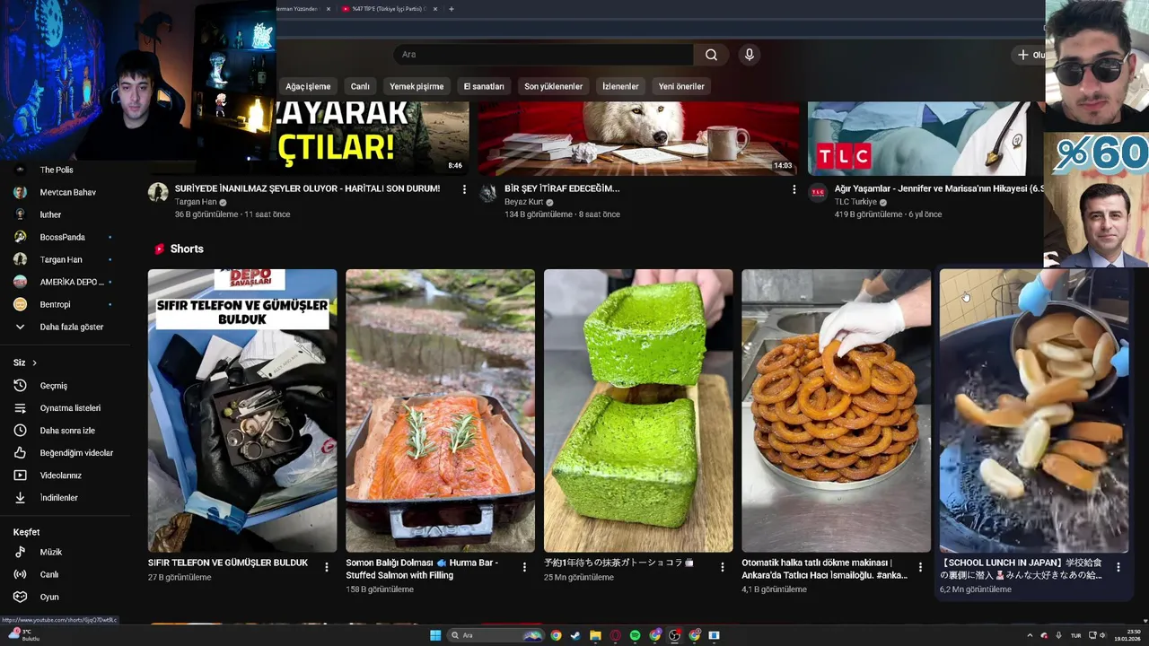Image resolution: width=1149 pixels, height=646 pixels.
Task: Open The Polis subscription channel
Action: (x=57, y=170)
